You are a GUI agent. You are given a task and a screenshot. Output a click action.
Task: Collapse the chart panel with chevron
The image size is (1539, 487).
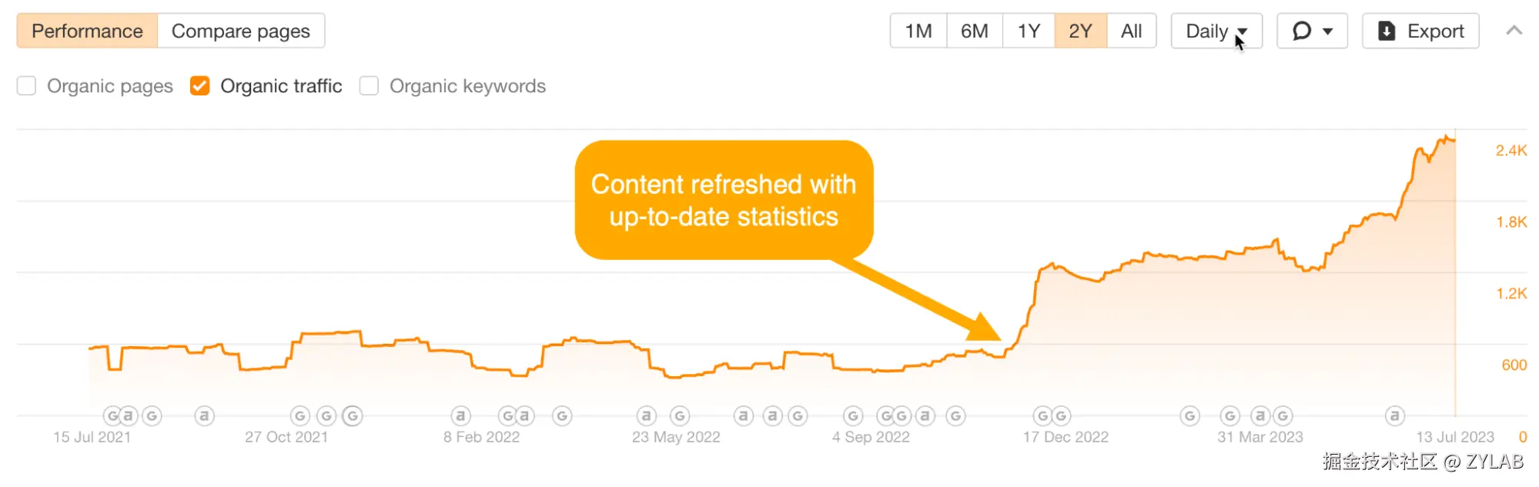(x=1514, y=31)
